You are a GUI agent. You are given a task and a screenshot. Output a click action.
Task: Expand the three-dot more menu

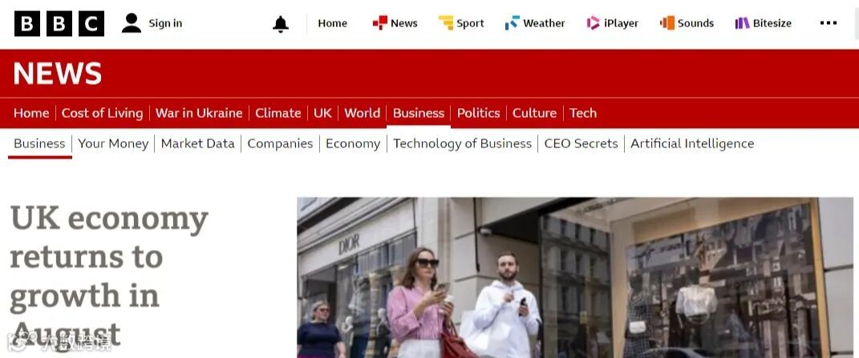pos(829,23)
